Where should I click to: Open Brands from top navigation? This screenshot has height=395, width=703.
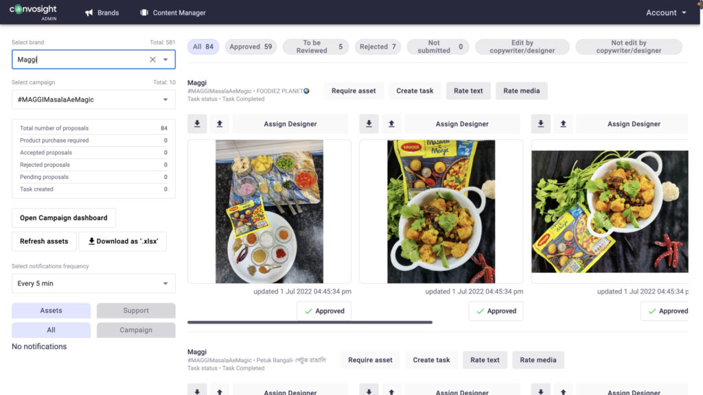point(102,12)
